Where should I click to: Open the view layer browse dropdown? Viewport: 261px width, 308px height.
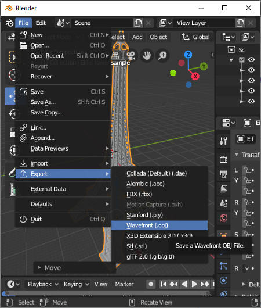[x=165, y=23]
